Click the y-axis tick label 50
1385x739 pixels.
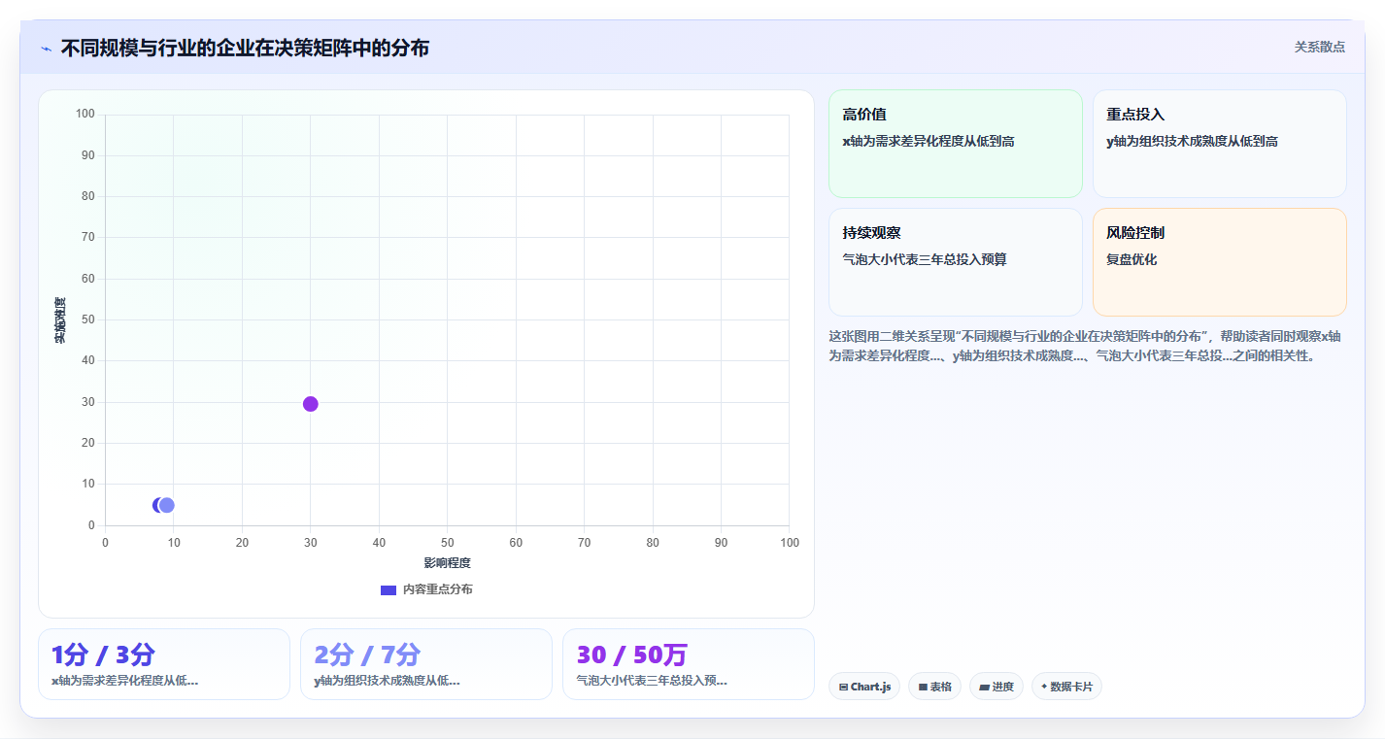[88, 319]
